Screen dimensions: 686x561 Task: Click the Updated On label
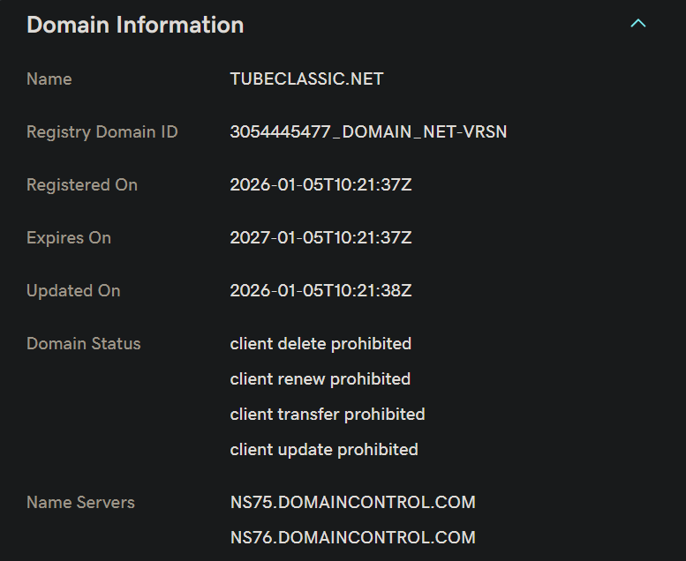point(73,291)
